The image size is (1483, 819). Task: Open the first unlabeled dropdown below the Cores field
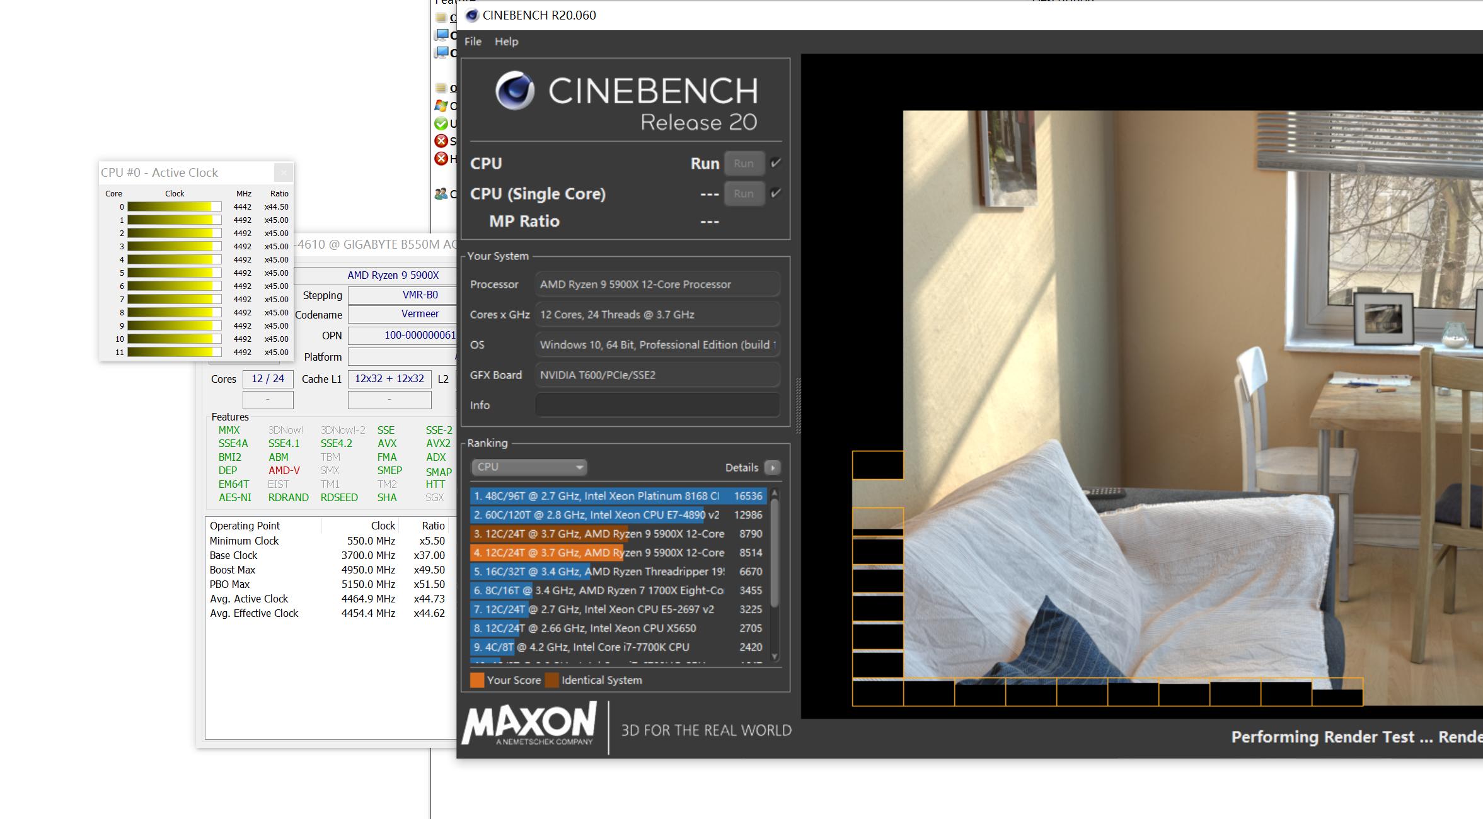(x=268, y=400)
